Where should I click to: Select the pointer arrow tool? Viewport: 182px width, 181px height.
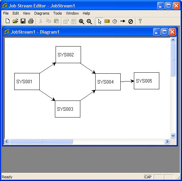pos(100,21)
